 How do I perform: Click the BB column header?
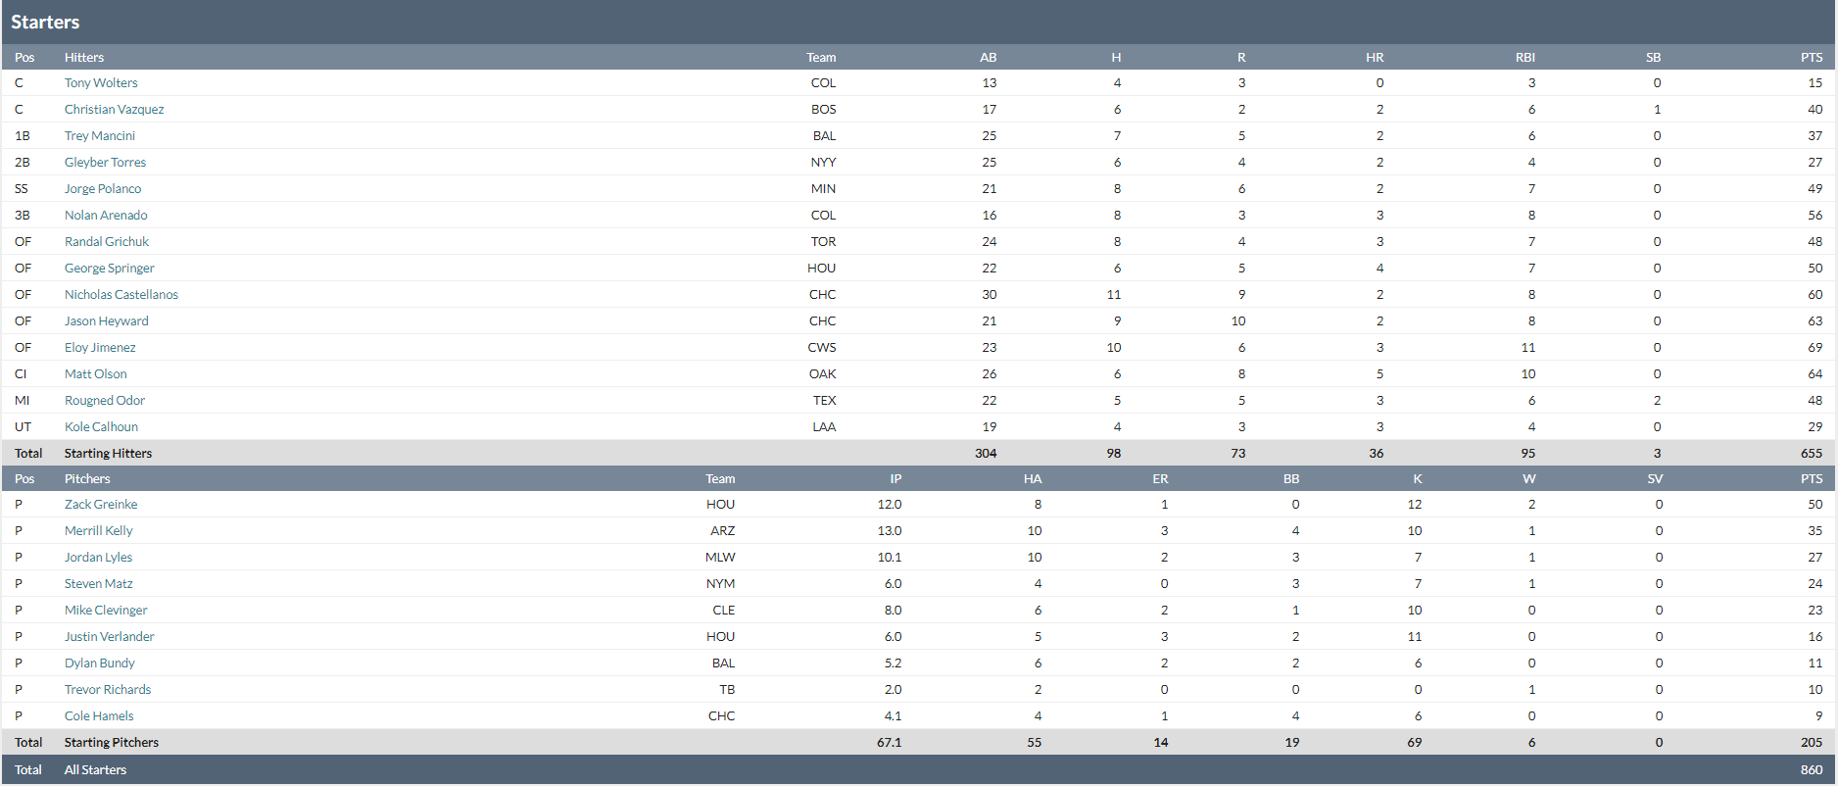(x=1291, y=479)
